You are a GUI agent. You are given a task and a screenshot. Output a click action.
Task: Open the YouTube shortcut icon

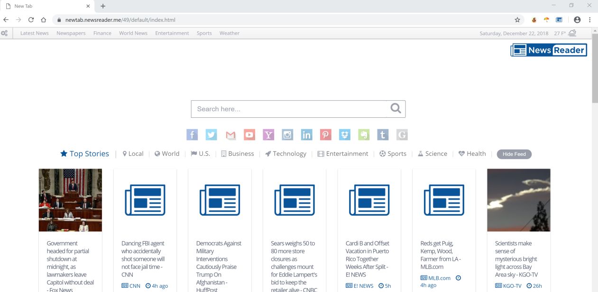pyautogui.click(x=249, y=135)
